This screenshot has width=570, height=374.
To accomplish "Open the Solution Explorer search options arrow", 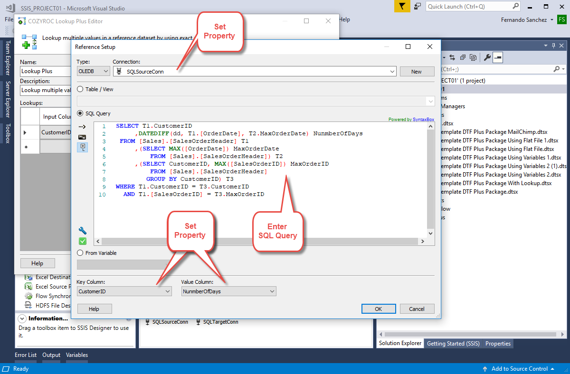I will tap(563, 69).
